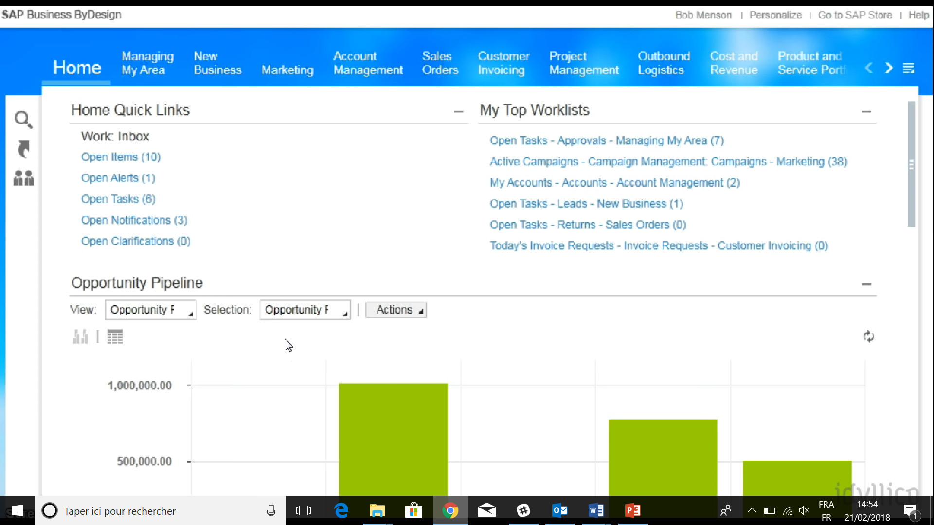Screen dimensions: 934x525
Task: Open Mail app from taskbar
Action: tap(486, 510)
